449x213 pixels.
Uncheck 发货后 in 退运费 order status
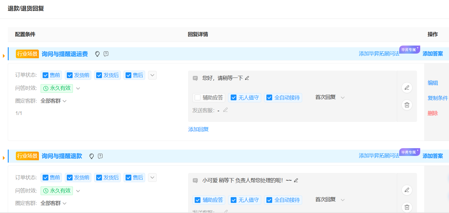click(99, 75)
